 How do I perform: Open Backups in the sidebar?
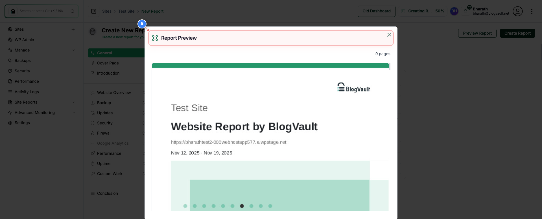tap(23, 61)
